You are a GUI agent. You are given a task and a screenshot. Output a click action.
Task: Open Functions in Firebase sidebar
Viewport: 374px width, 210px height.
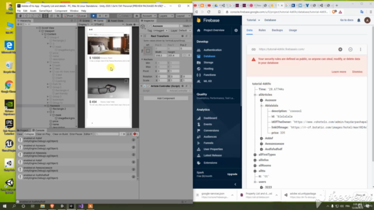209,75
